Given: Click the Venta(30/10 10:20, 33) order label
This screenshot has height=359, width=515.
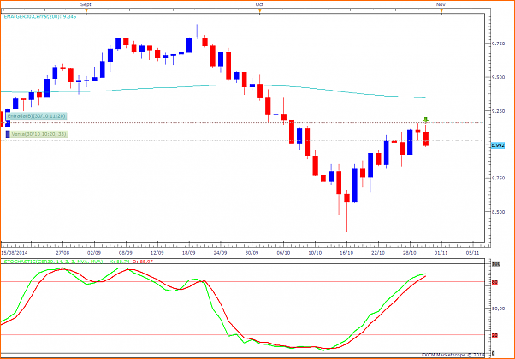Looking at the screenshot, I should pyautogui.click(x=39, y=134).
